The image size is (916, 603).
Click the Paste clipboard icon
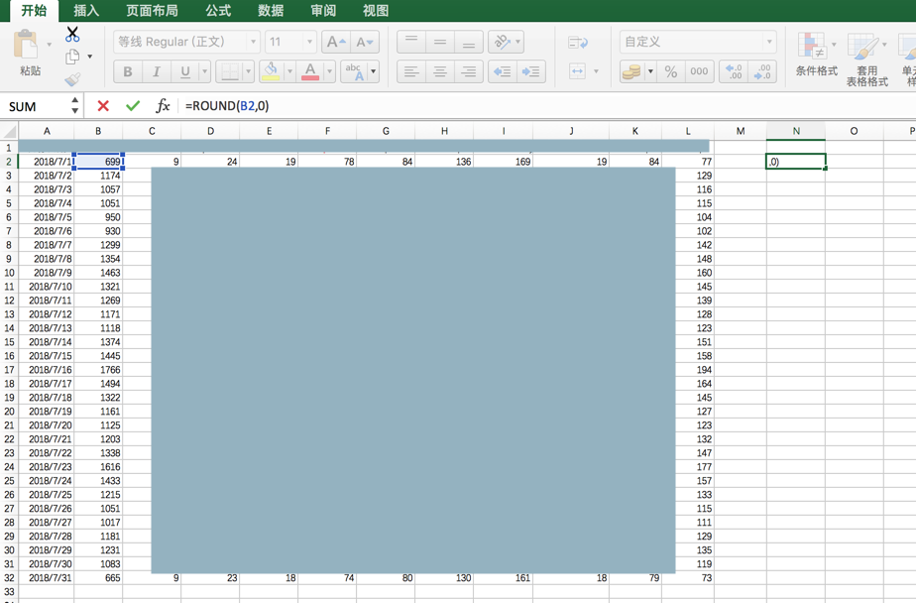coord(25,44)
